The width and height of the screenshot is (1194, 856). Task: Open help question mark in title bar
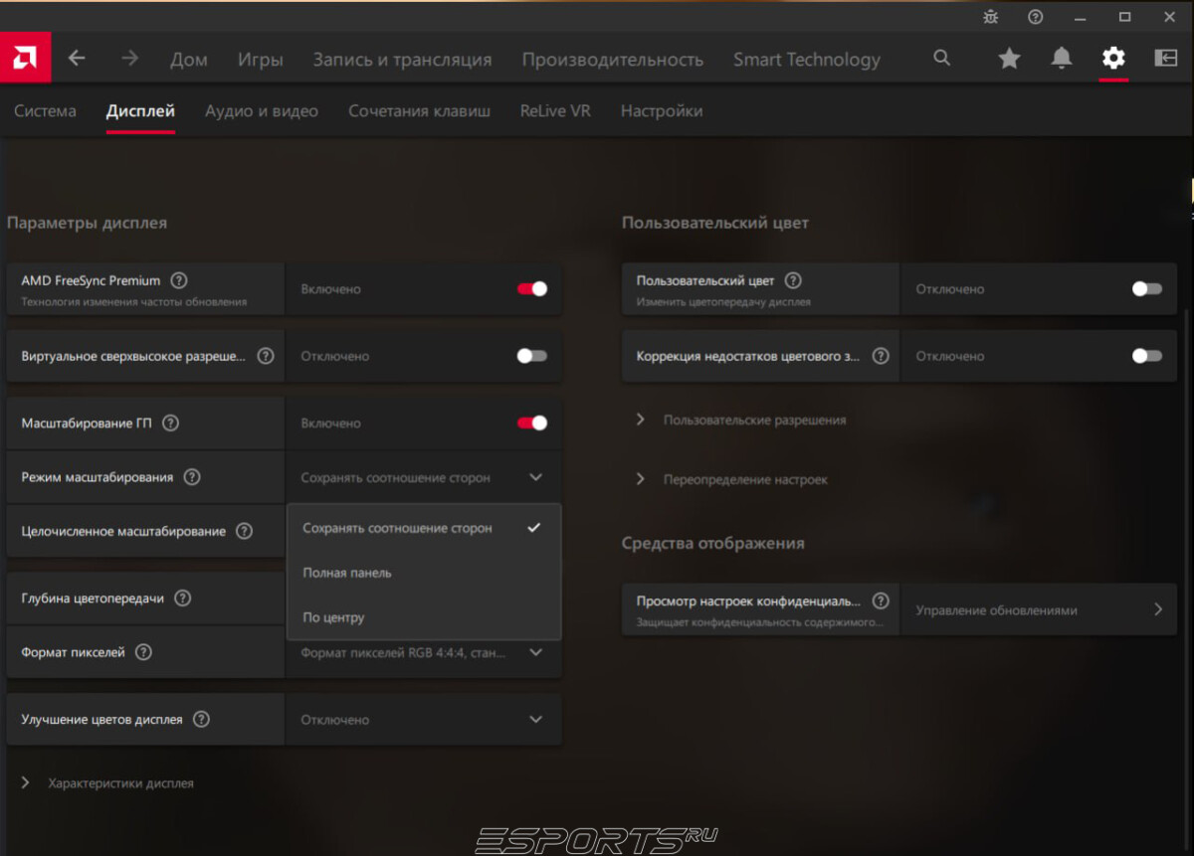tap(1036, 16)
